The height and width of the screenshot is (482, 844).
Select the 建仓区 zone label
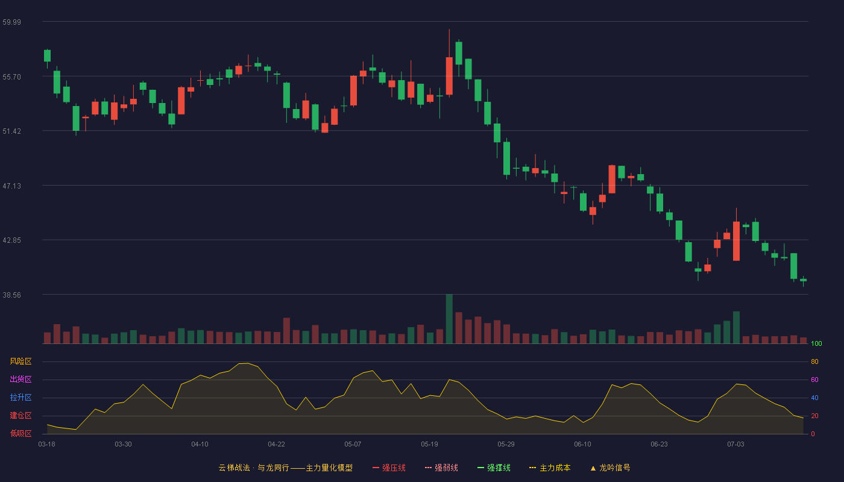[x=20, y=416]
